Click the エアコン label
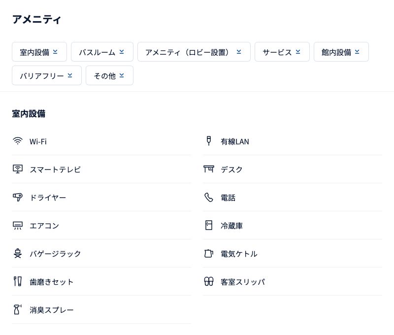 point(44,226)
